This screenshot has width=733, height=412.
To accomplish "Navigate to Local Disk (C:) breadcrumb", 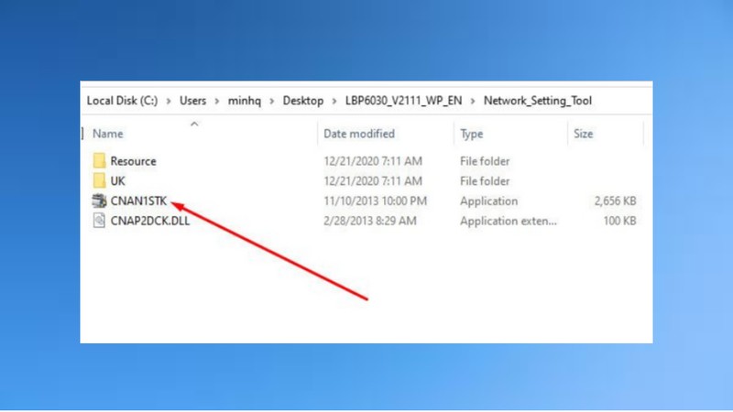I will [123, 101].
